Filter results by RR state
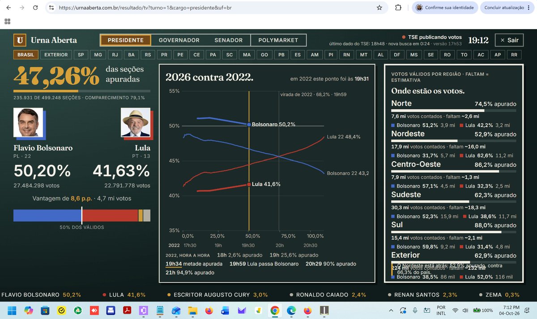537x319 pixels. point(515,55)
